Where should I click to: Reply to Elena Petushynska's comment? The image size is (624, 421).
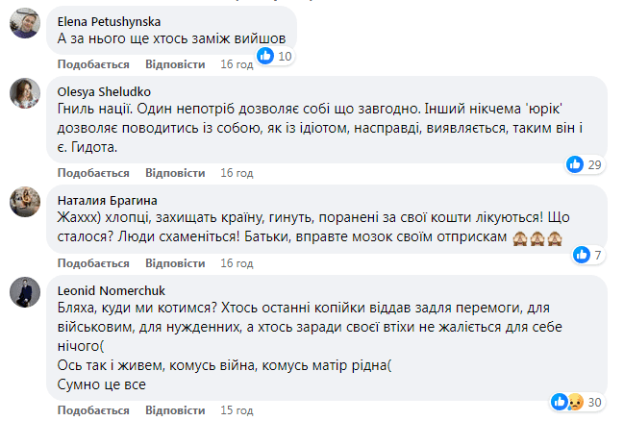click(175, 64)
